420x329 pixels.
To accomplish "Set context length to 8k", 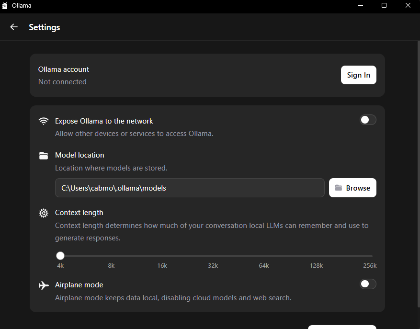I will (112, 256).
